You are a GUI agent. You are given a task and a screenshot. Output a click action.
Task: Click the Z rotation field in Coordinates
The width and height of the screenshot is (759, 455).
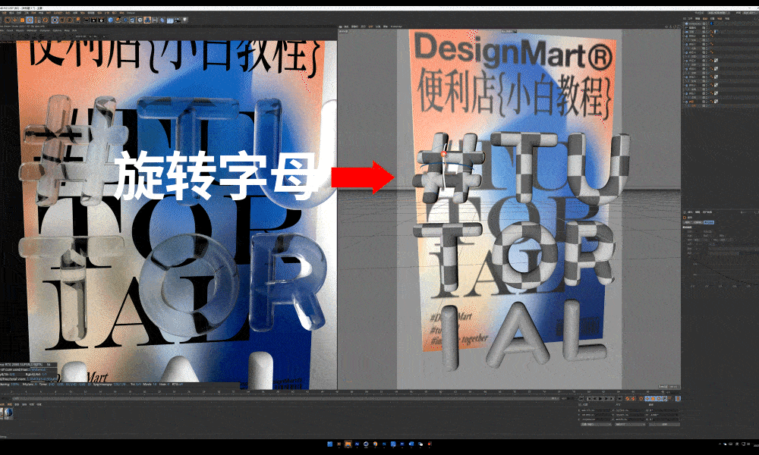[665, 419]
